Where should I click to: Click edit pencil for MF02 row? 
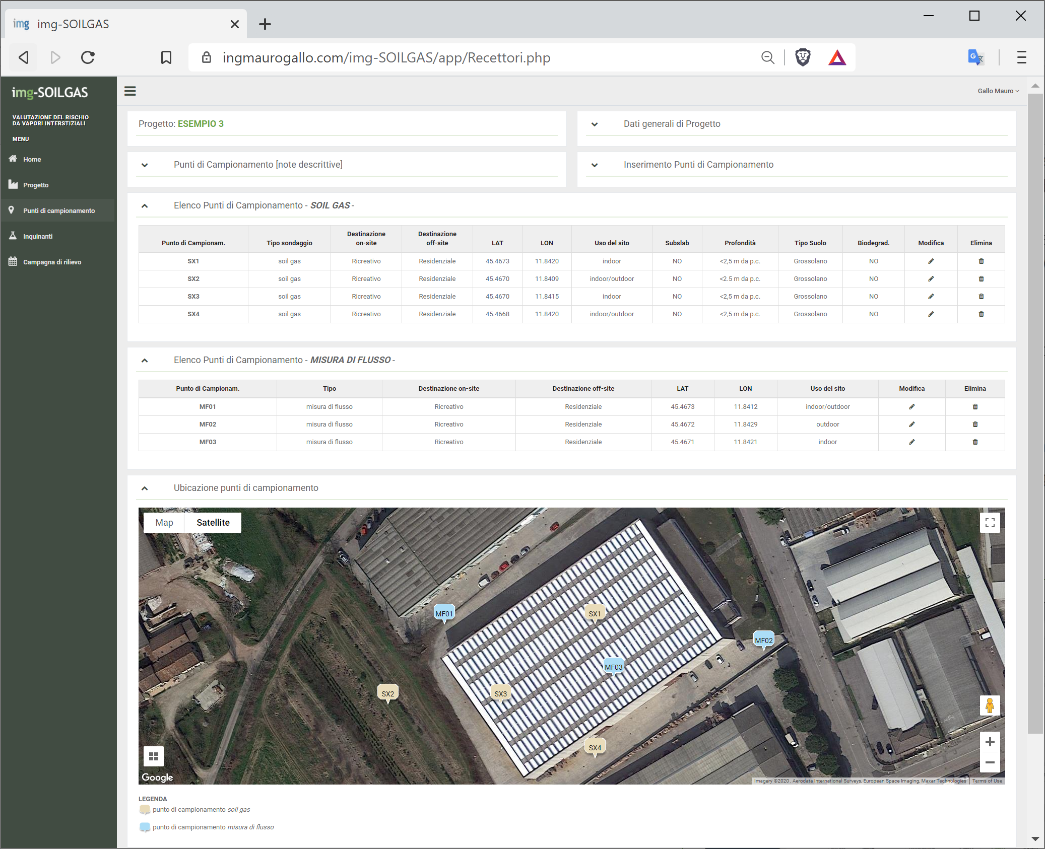(911, 424)
